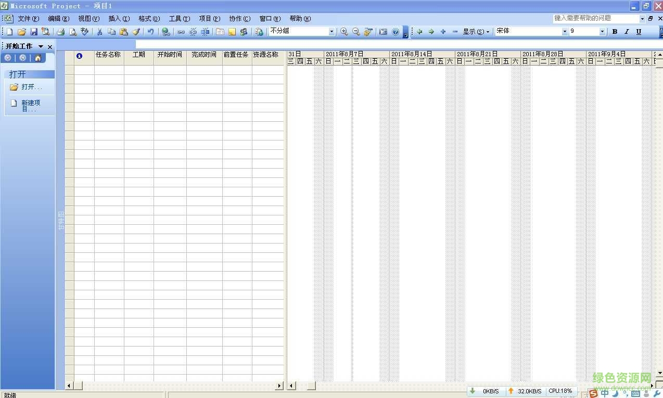Click Go To Selected Task icon
The image size is (663, 398).
[368, 32]
